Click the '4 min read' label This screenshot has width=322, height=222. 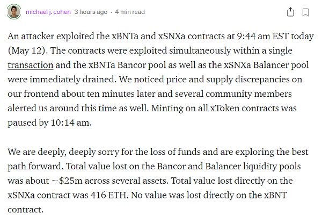click(x=130, y=12)
